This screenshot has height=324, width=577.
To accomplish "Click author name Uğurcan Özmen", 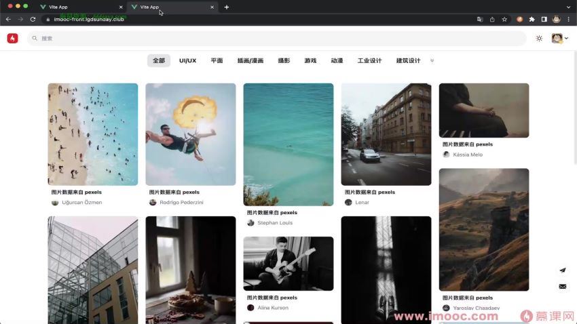I will (x=82, y=203).
